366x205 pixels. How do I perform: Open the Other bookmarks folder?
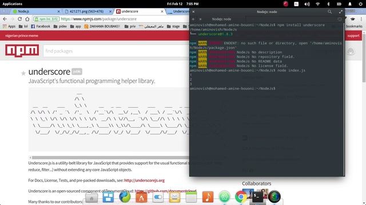point(354,27)
